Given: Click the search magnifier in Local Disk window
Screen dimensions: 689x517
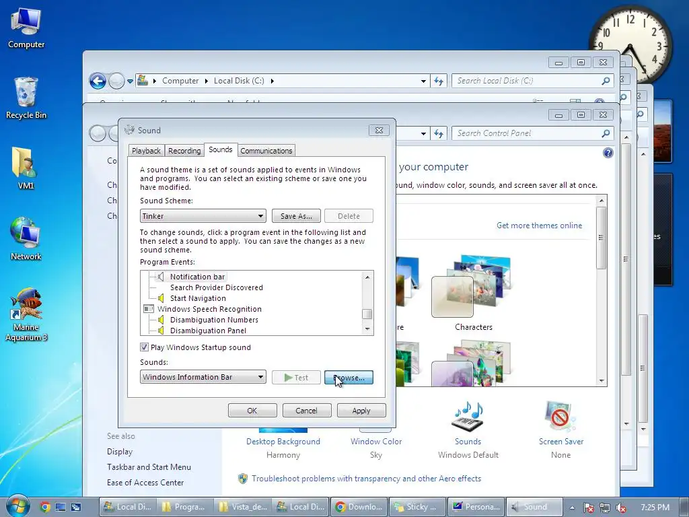Looking at the screenshot, I should (x=606, y=81).
